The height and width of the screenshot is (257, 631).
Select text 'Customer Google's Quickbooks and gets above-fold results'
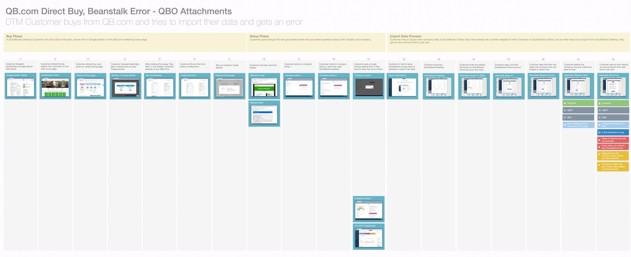click(x=20, y=66)
